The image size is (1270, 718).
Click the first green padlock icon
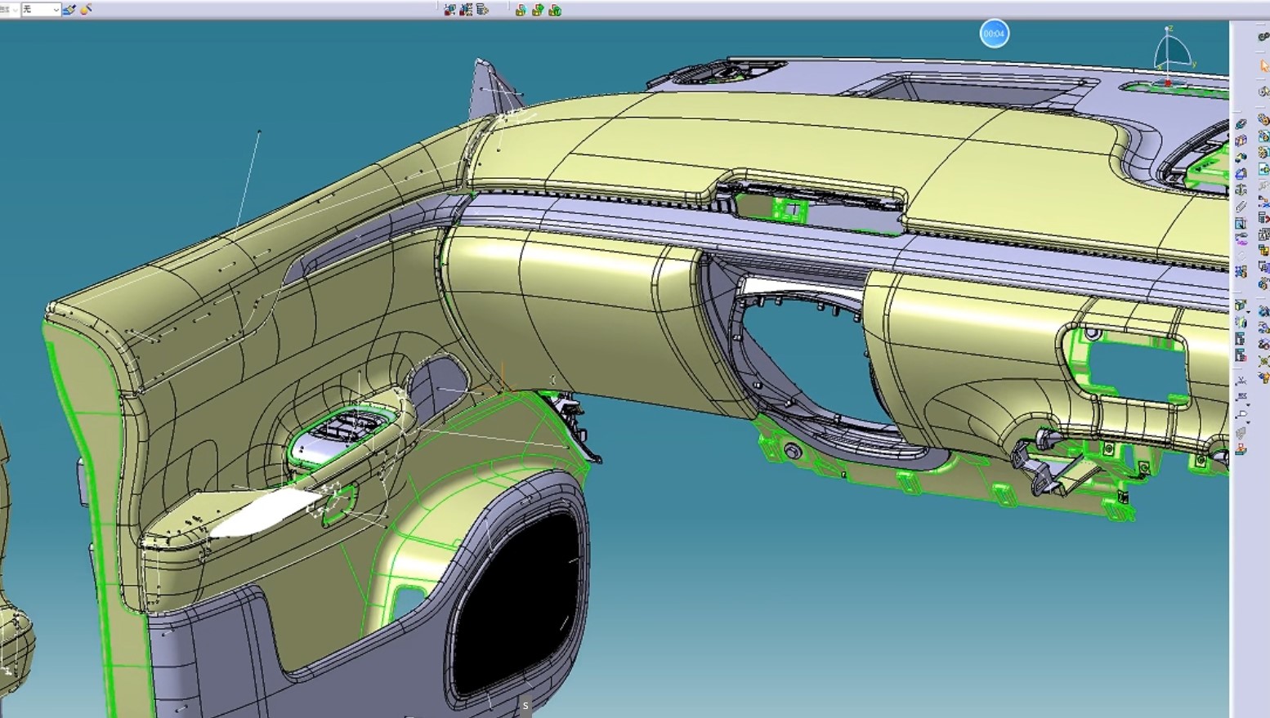521,10
